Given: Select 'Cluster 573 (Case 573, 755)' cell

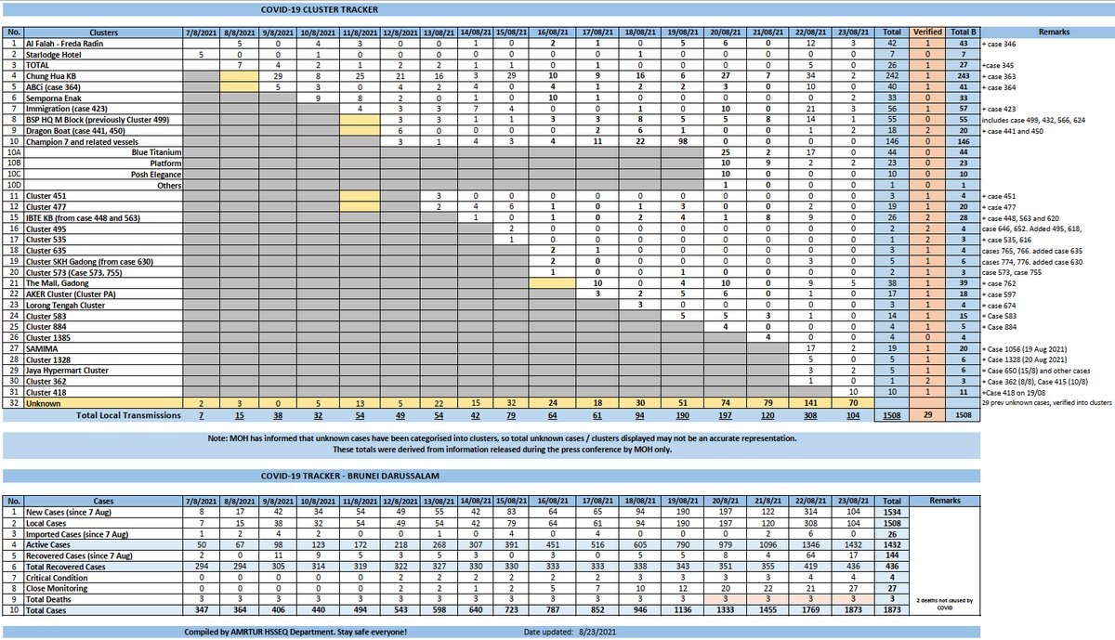Looking at the screenshot, I should (102, 274).
